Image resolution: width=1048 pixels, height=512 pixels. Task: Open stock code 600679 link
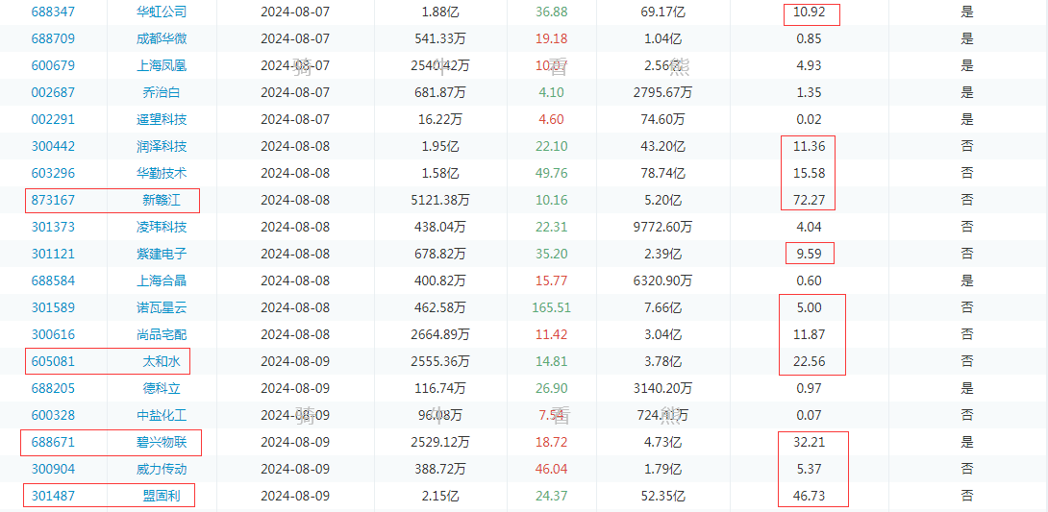[53, 65]
